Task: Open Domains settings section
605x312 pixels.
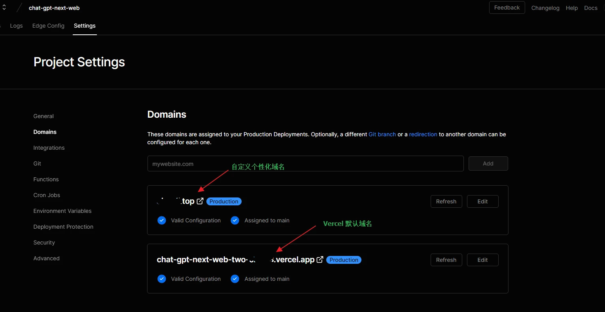Action: [45, 132]
